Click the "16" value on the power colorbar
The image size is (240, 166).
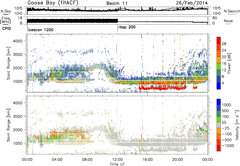point(224,64)
